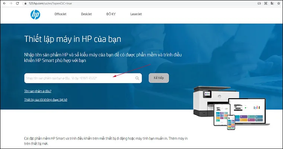Image resolution: width=283 pixels, height=149 pixels.
Task: Click the HP logo
Action: (x=35, y=15)
